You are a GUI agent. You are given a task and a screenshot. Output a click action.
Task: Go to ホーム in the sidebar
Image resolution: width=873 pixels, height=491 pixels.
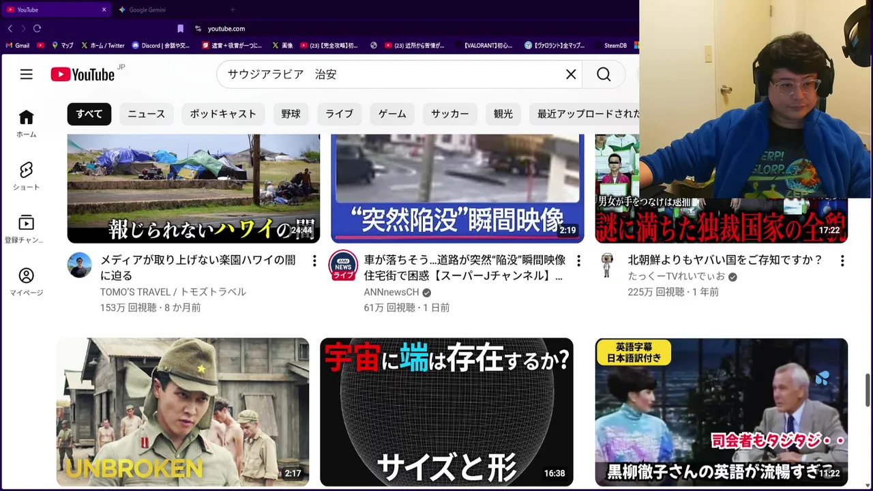(26, 123)
